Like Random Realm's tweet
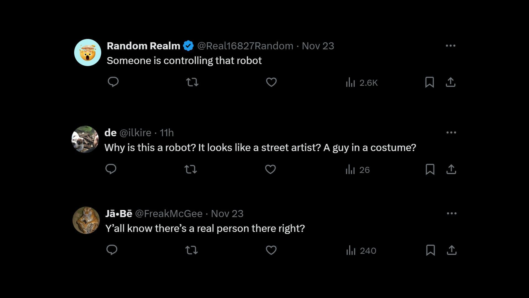 click(271, 82)
